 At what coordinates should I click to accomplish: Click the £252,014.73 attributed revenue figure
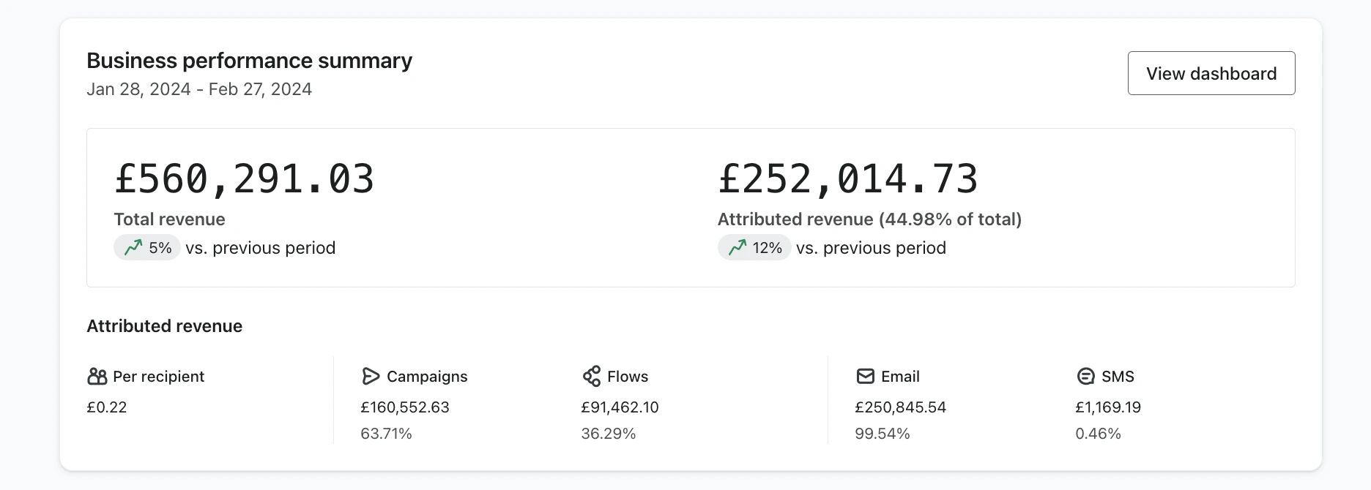coord(847,179)
